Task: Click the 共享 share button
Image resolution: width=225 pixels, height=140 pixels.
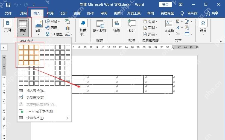Action: (212, 13)
